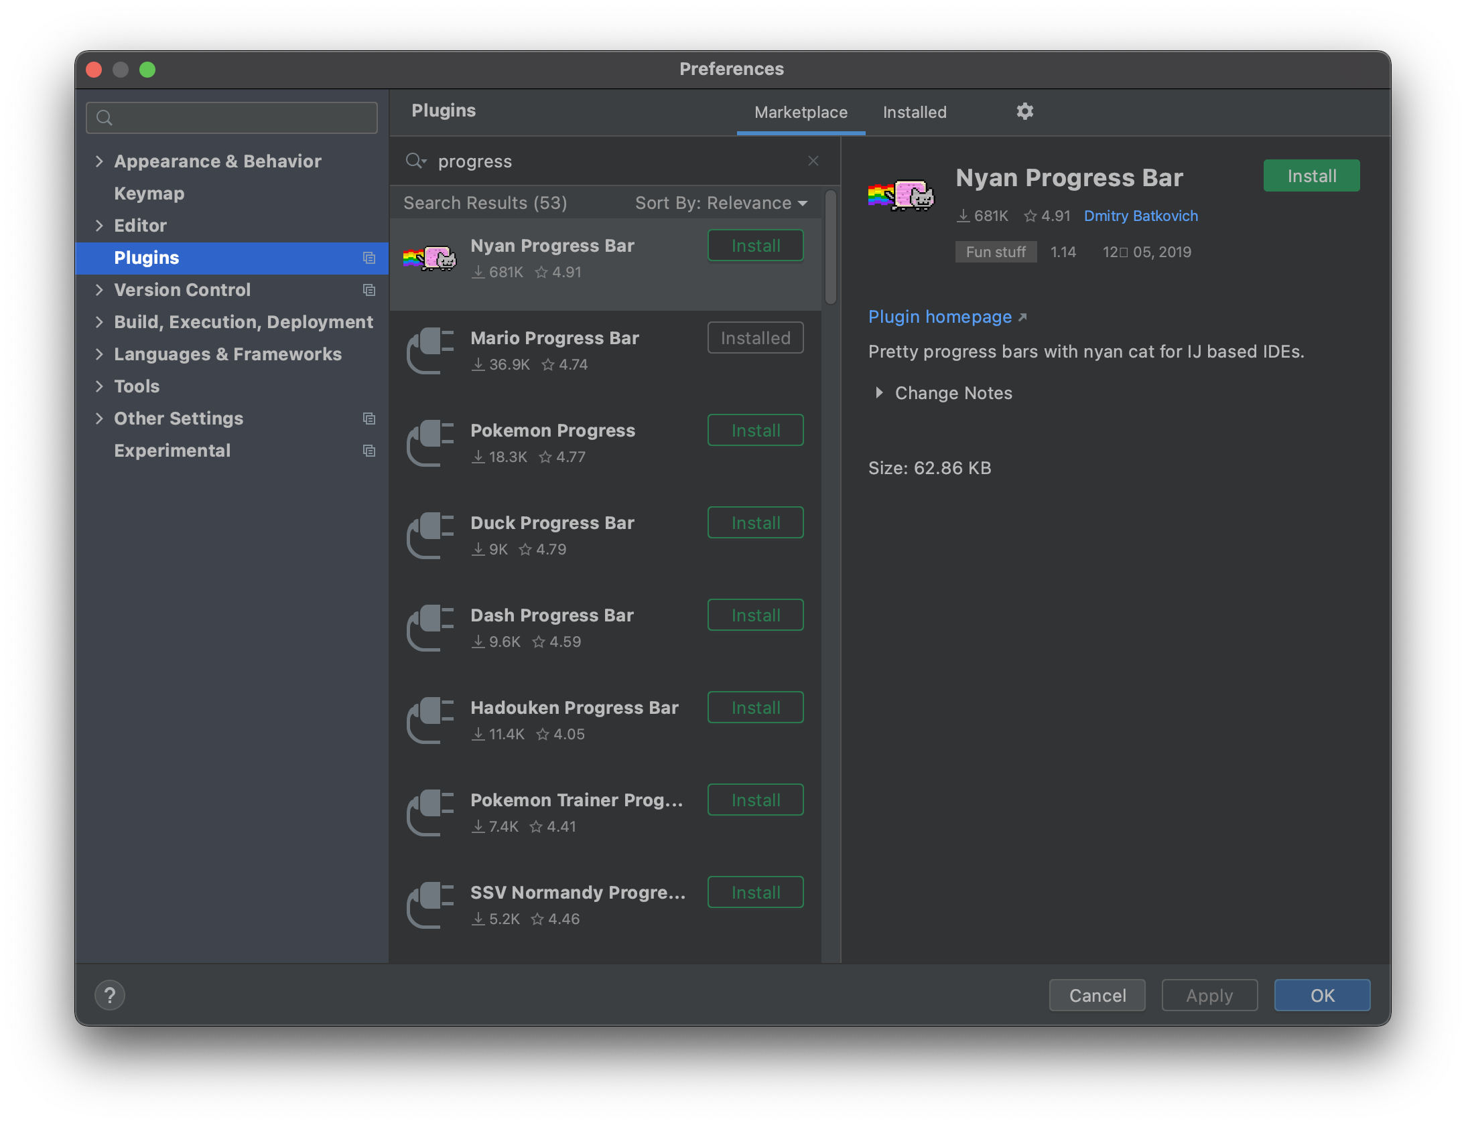Expand the Appearance & Behavior tree node

pos(99,161)
